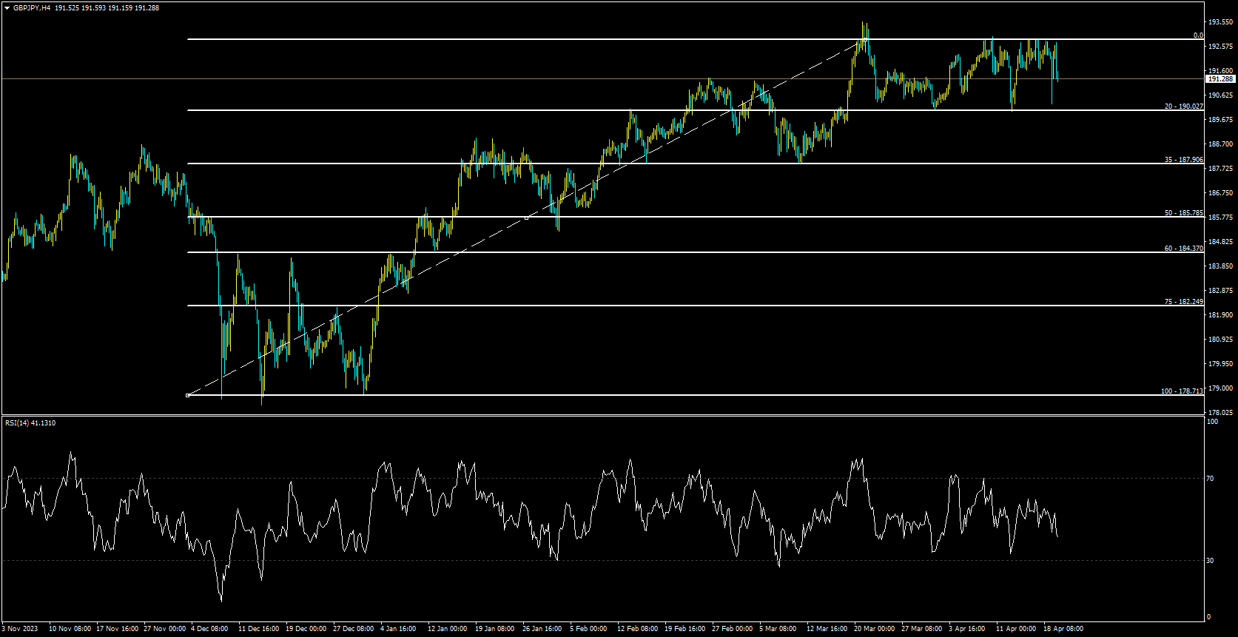Click the 179.950 price scale value
Image resolution: width=1238 pixels, height=637 pixels.
tap(1220, 364)
